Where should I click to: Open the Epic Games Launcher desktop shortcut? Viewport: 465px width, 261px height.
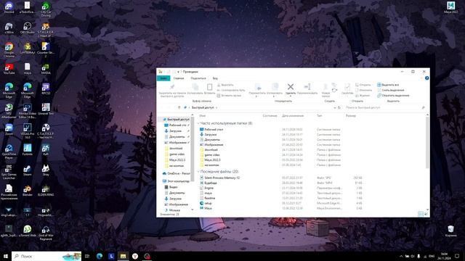pos(9,172)
